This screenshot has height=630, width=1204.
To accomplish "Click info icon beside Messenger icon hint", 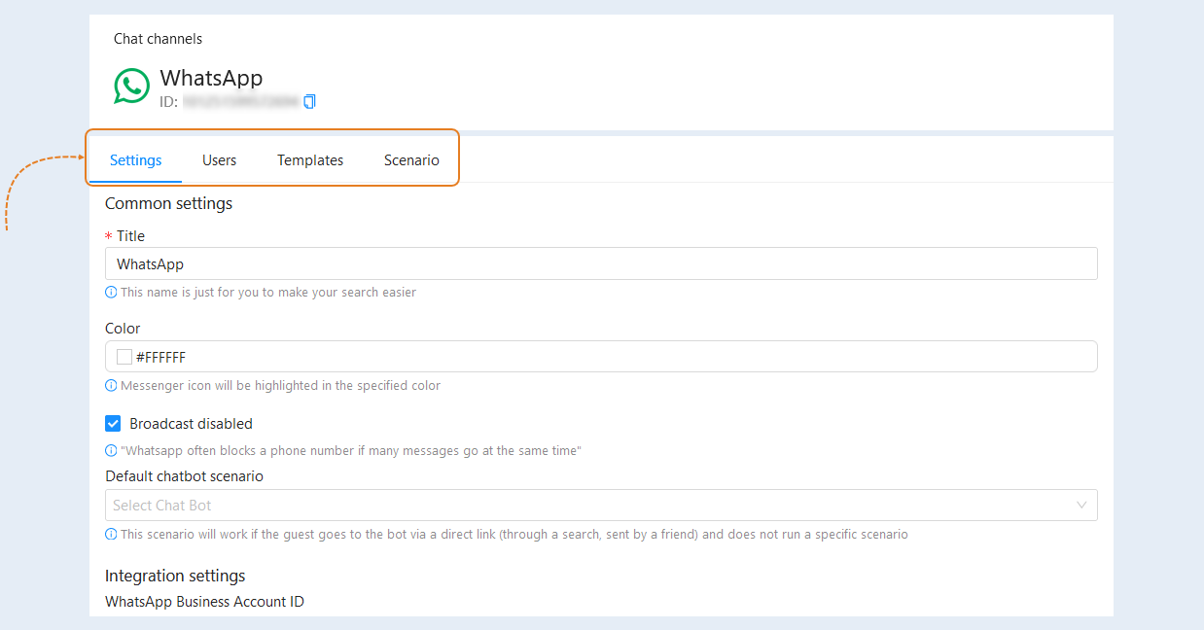I will (111, 385).
